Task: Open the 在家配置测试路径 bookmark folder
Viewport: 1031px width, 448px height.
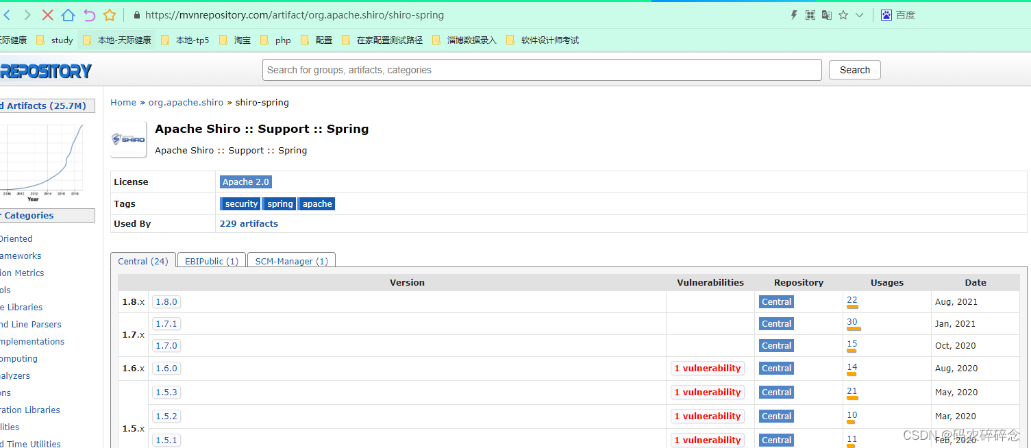Action: pyautogui.click(x=382, y=40)
